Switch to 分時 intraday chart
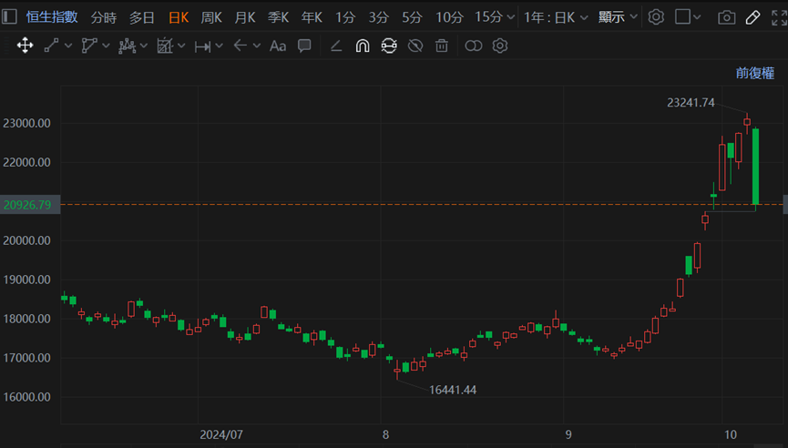788x448 pixels. point(104,17)
